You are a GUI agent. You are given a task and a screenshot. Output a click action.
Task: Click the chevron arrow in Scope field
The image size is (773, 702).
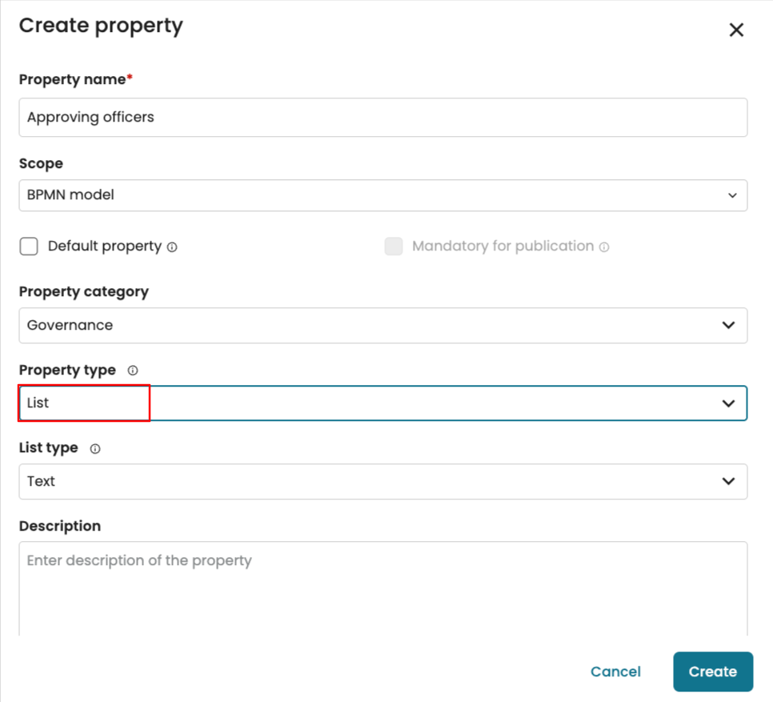point(732,195)
